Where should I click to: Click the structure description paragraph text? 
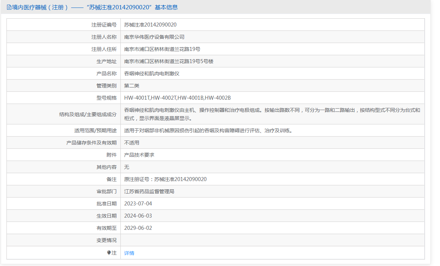click(272, 114)
